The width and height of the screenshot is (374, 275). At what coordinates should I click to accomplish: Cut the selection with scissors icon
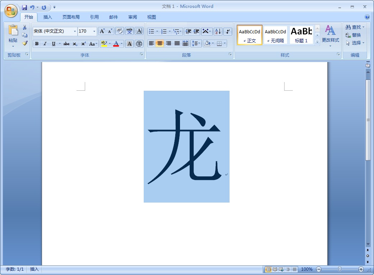tap(24, 27)
